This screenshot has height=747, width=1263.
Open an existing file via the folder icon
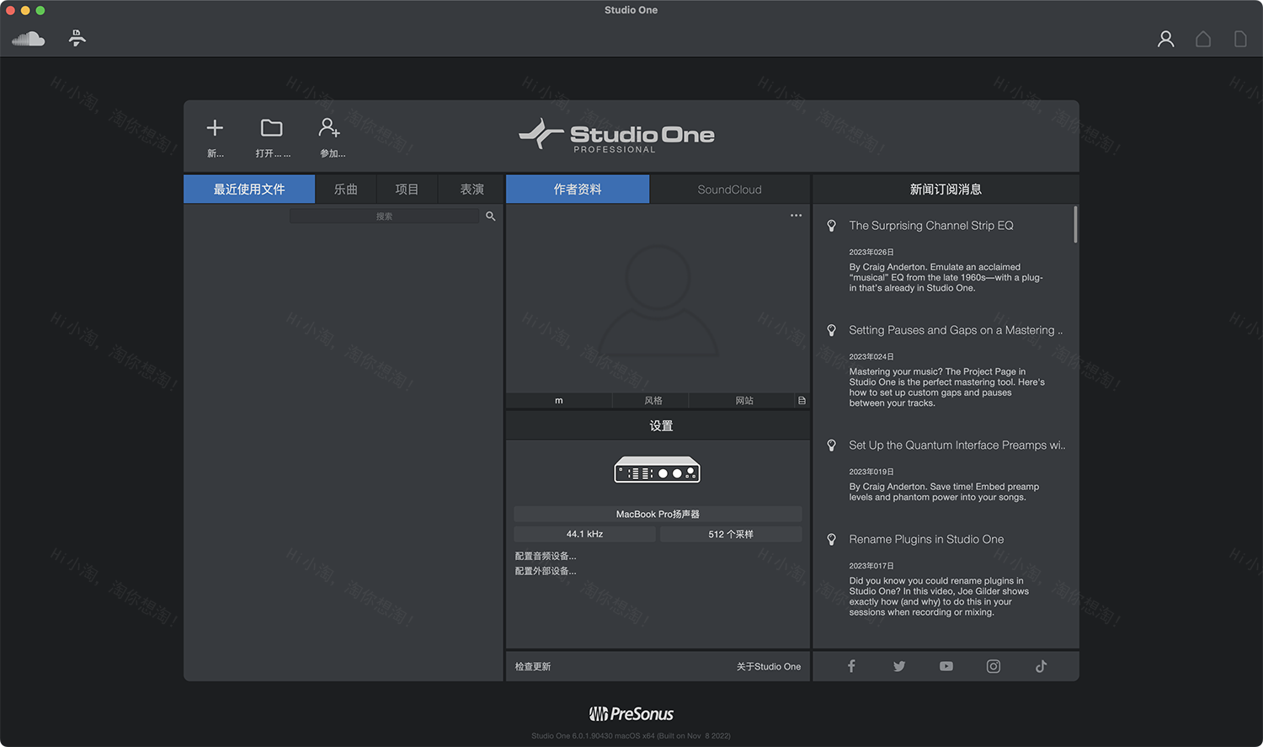[271, 128]
